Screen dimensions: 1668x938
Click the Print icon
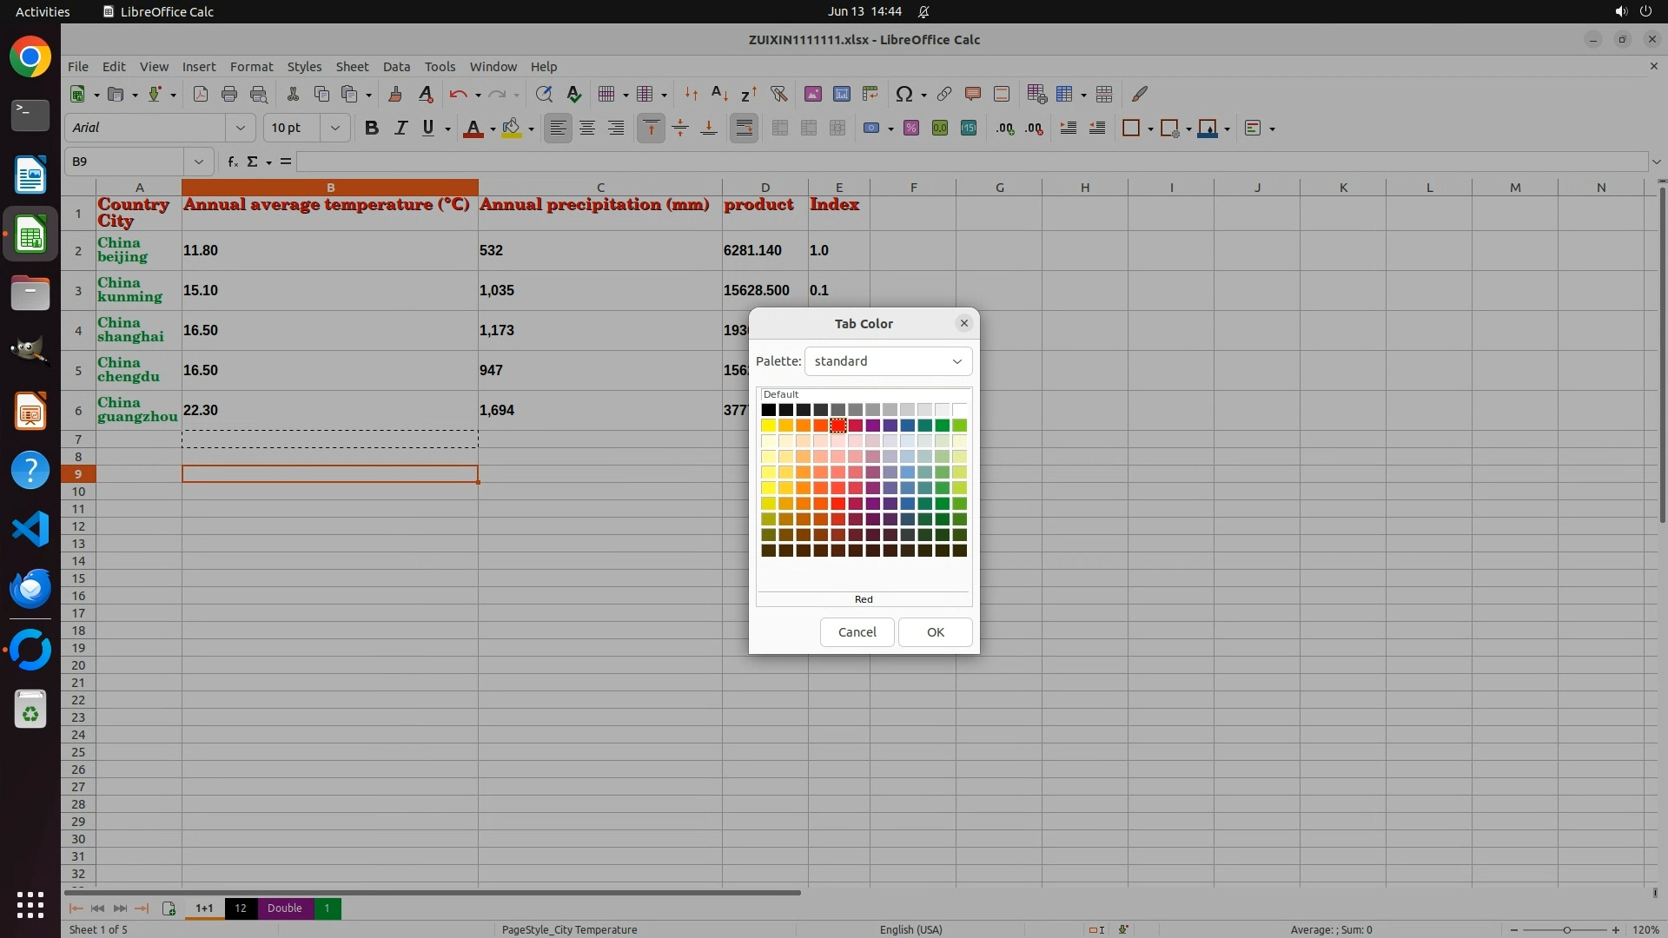pyautogui.click(x=229, y=94)
